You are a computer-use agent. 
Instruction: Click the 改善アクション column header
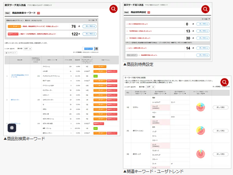point(106,60)
